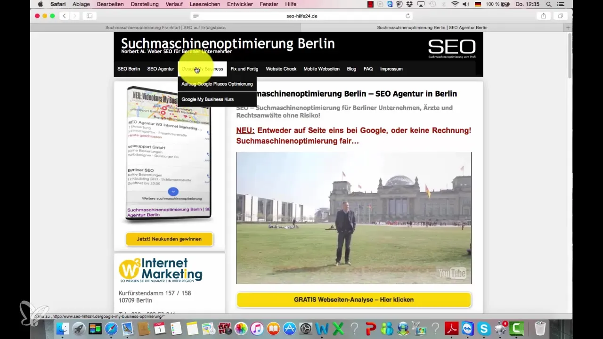The height and width of the screenshot is (339, 603).
Task: Open Calendar icon in Dock
Action: click(x=160, y=328)
